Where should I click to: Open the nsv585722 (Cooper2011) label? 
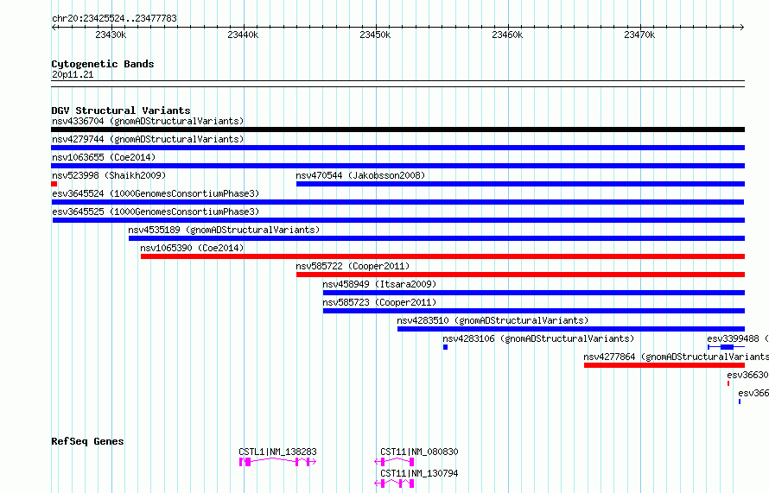point(353,266)
